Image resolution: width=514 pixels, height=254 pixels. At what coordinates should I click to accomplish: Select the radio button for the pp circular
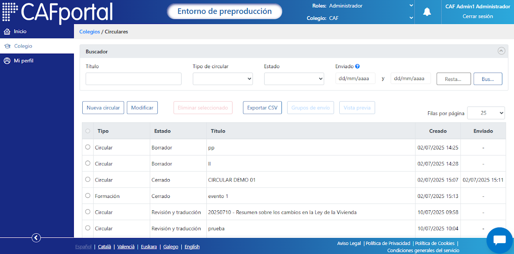[88, 147]
